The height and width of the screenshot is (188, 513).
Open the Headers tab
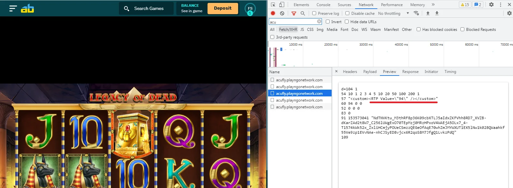350,72
